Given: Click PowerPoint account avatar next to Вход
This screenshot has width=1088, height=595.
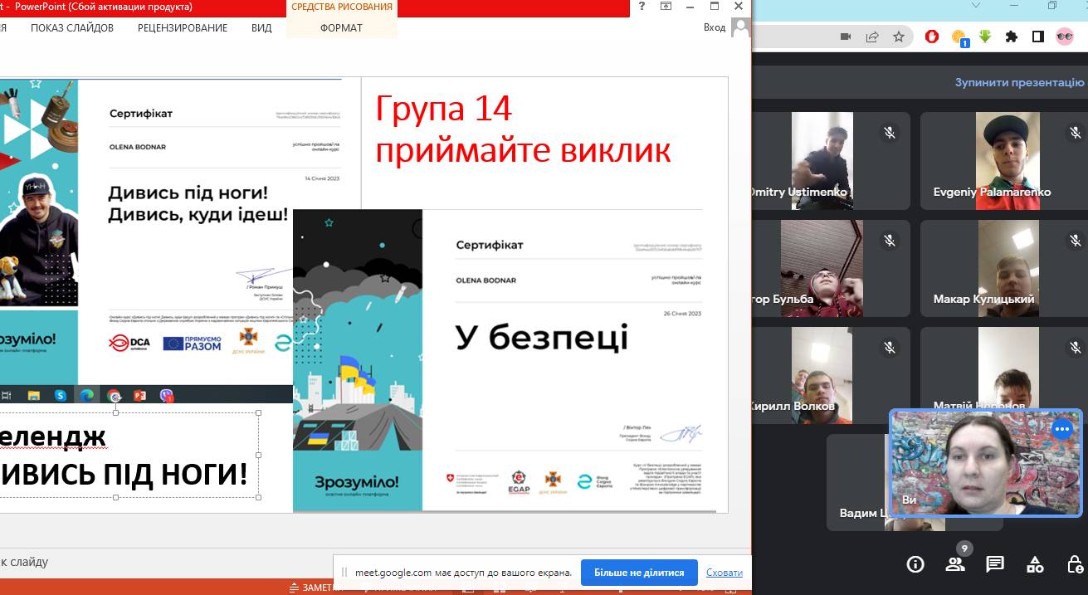Looking at the screenshot, I should 740,27.
